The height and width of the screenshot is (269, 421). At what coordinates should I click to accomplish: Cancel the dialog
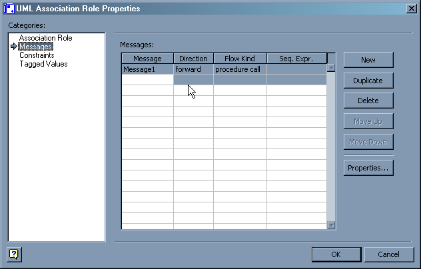(388, 254)
